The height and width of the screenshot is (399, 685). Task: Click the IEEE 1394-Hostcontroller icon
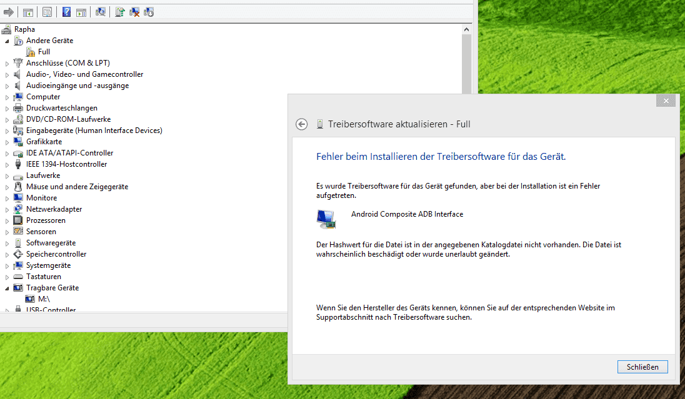(18, 165)
